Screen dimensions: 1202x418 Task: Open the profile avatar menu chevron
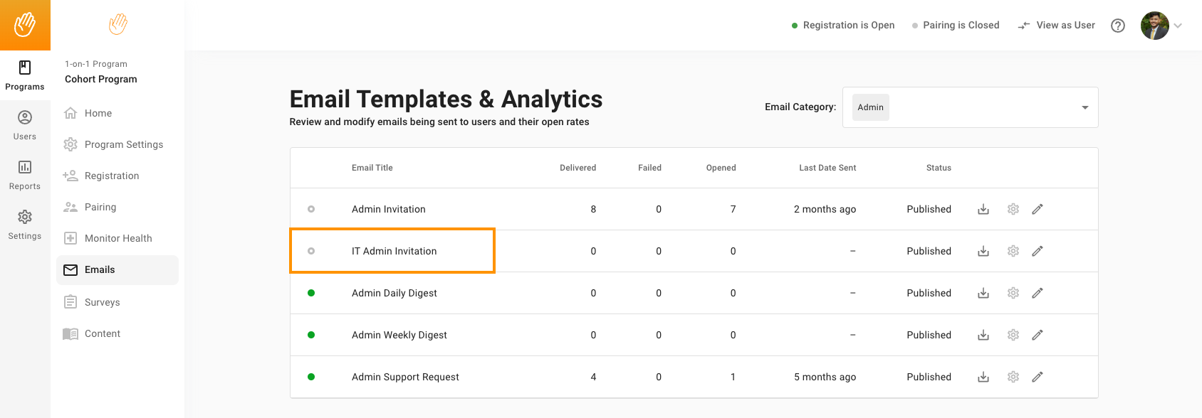[x=1178, y=26]
